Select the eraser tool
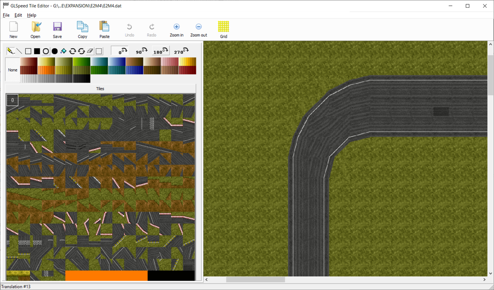 pos(90,51)
